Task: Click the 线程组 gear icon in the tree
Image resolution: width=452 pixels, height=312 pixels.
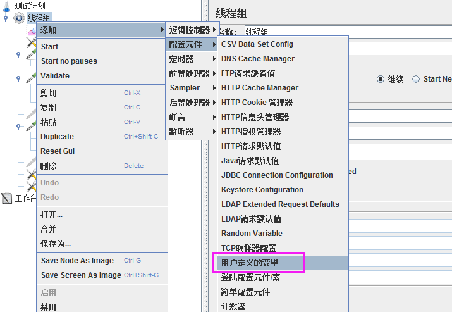Action: point(19,18)
